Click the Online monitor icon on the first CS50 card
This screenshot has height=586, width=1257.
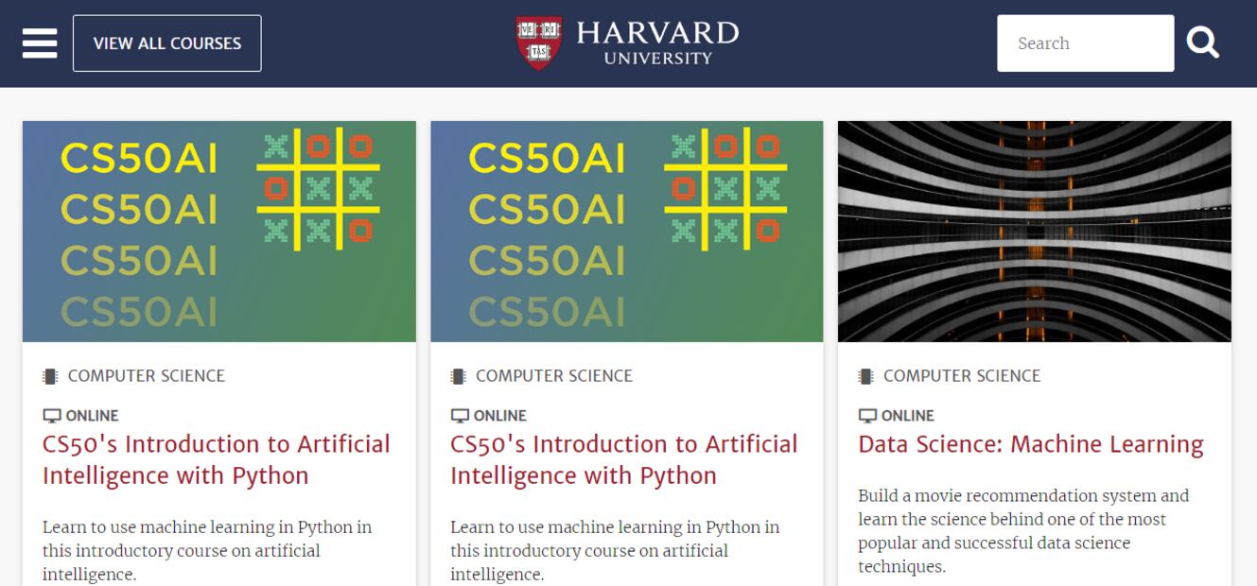pyautogui.click(x=52, y=416)
